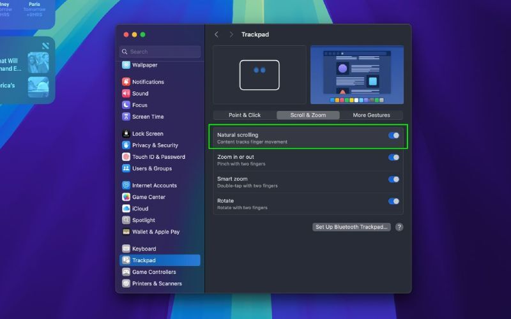511x319 pixels.
Task: Open Sound settings icon
Action: tap(126, 93)
